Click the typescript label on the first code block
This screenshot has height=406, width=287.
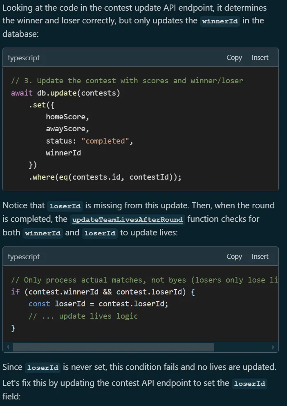[24, 58]
